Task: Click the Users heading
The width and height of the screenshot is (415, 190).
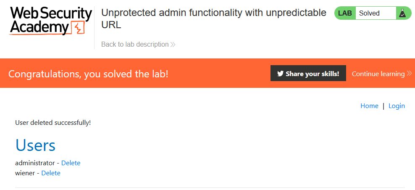Action: point(35,145)
